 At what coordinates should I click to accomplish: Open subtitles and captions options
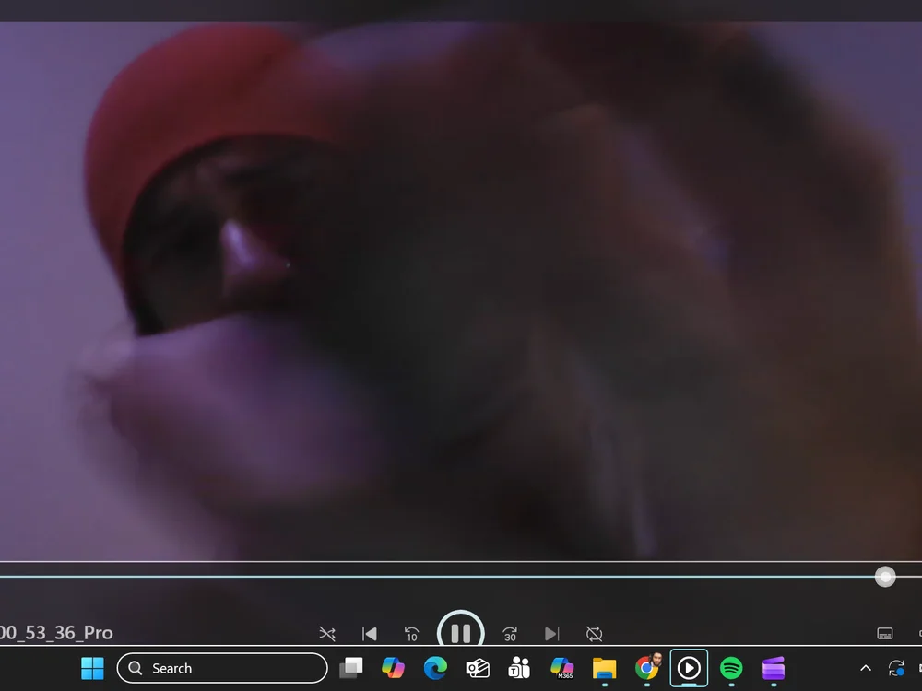tap(884, 634)
